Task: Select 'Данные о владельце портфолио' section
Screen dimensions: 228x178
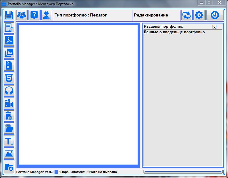Action: point(174,32)
